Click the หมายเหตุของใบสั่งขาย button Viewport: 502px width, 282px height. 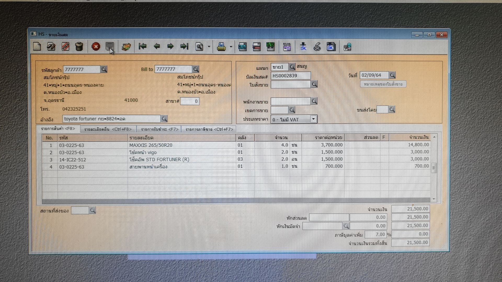(x=383, y=84)
